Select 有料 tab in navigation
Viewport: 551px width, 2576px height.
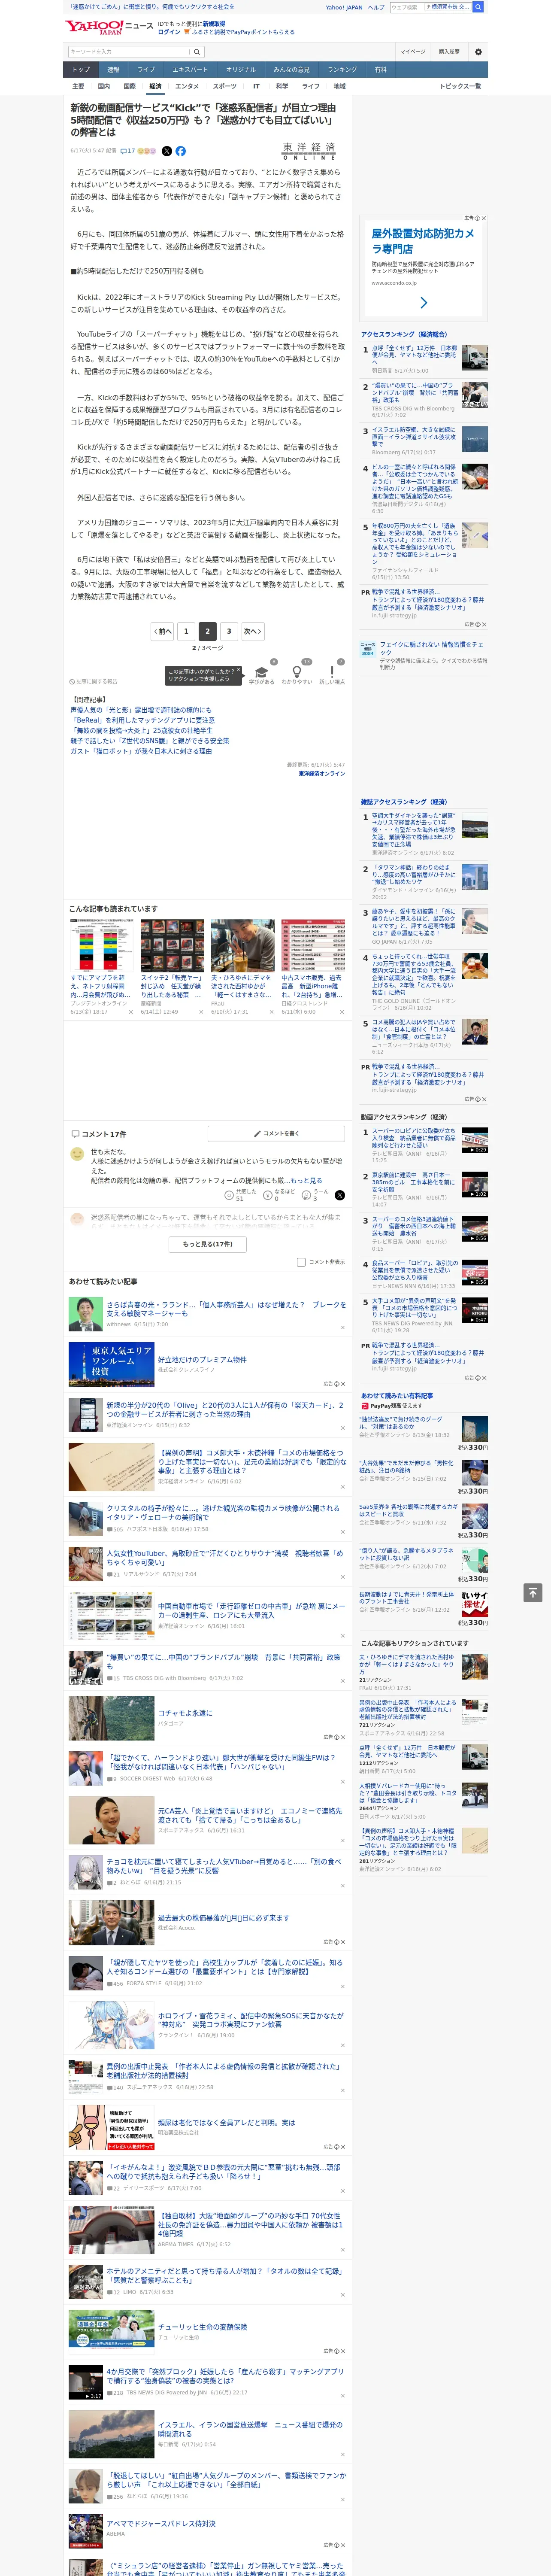tap(380, 70)
